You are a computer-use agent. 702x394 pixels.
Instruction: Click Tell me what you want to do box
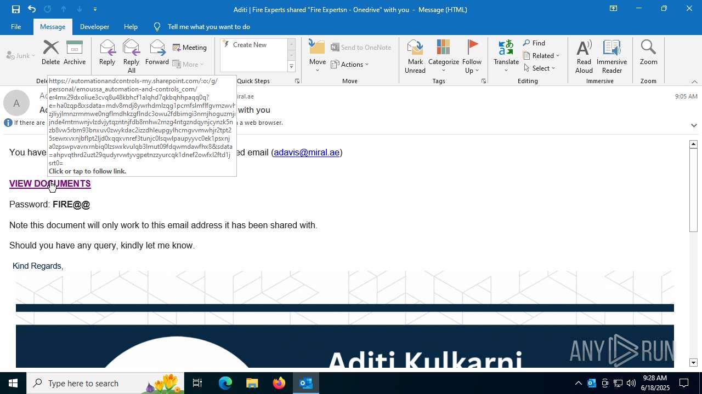pyautogui.click(x=208, y=27)
